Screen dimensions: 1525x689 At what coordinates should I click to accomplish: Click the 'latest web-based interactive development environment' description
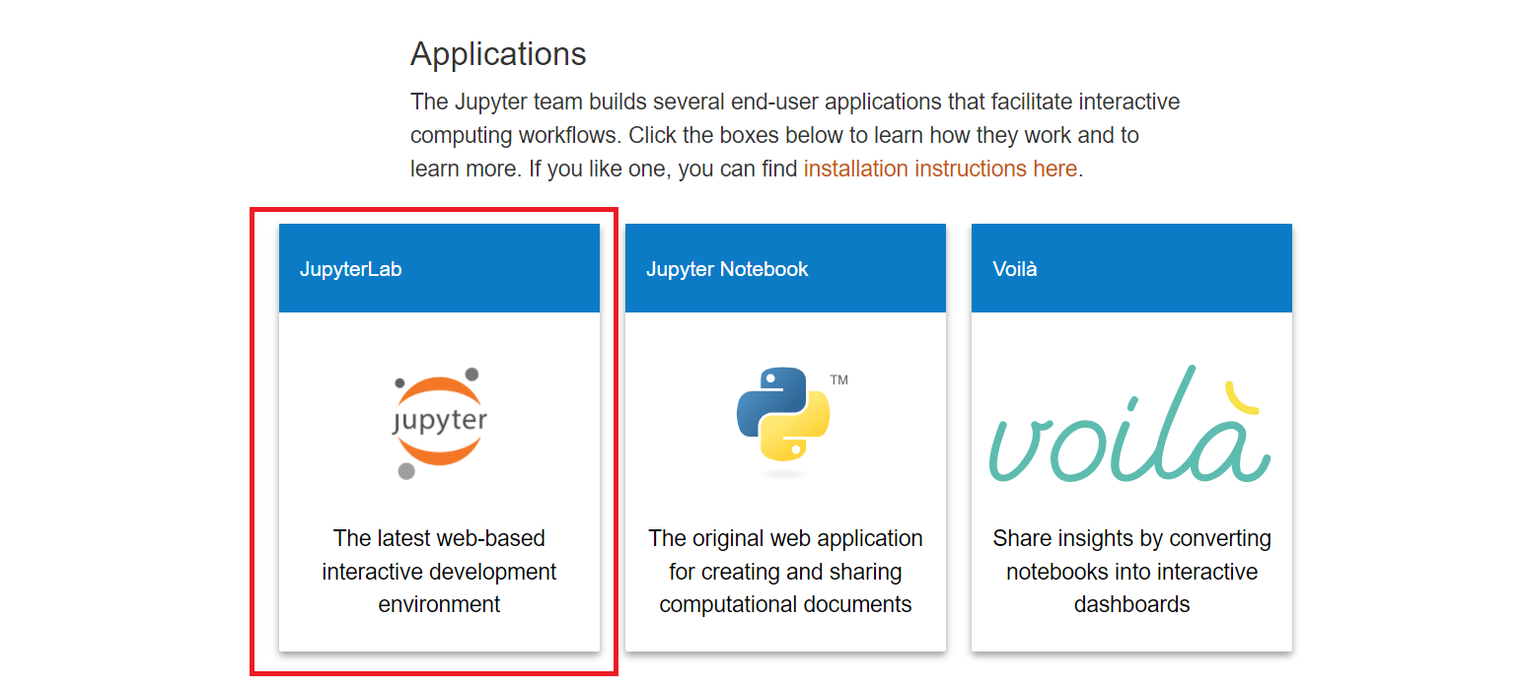tap(439, 572)
